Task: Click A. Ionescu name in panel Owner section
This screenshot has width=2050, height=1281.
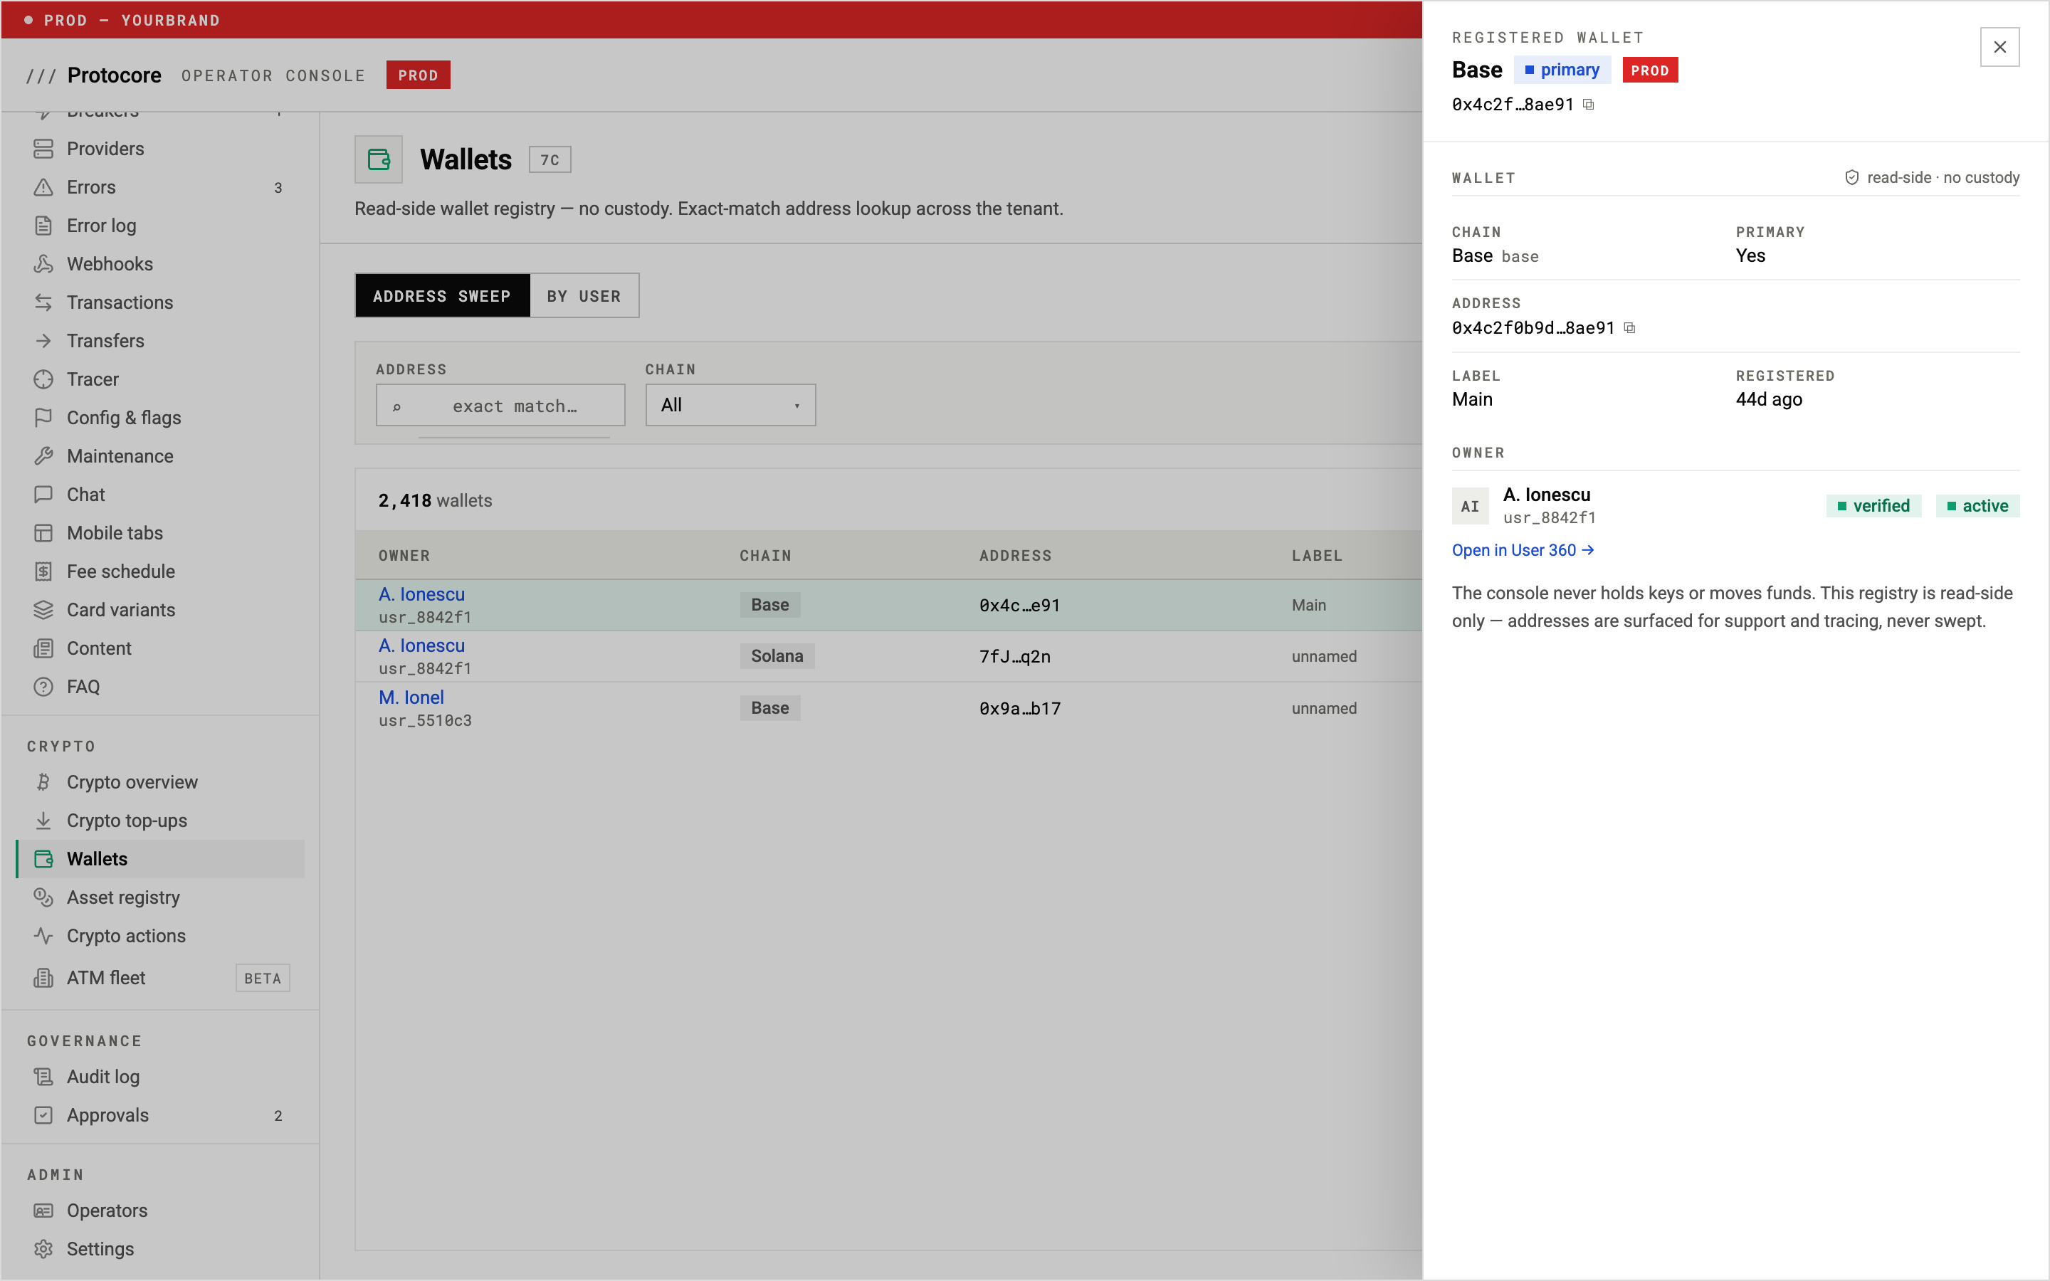Action: (x=1546, y=495)
